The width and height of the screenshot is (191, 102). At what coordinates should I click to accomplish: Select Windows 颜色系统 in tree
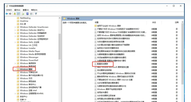pyautogui.click(x=28, y=81)
